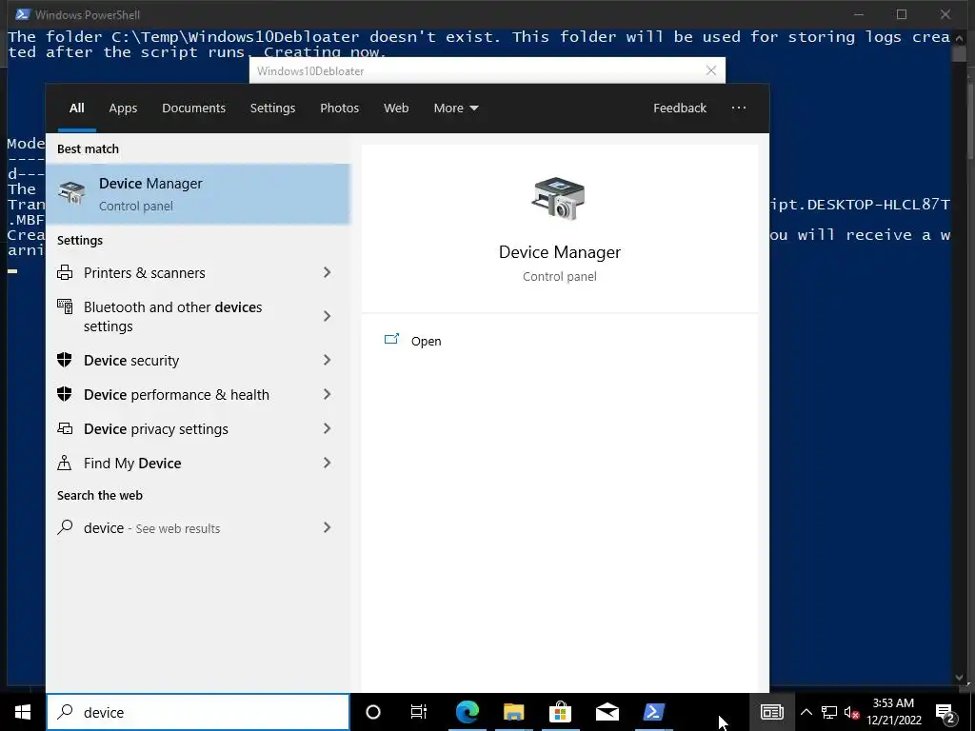The image size is (975, 731).
Task: Click the muted volume tray icon
Action: point(851,712)
